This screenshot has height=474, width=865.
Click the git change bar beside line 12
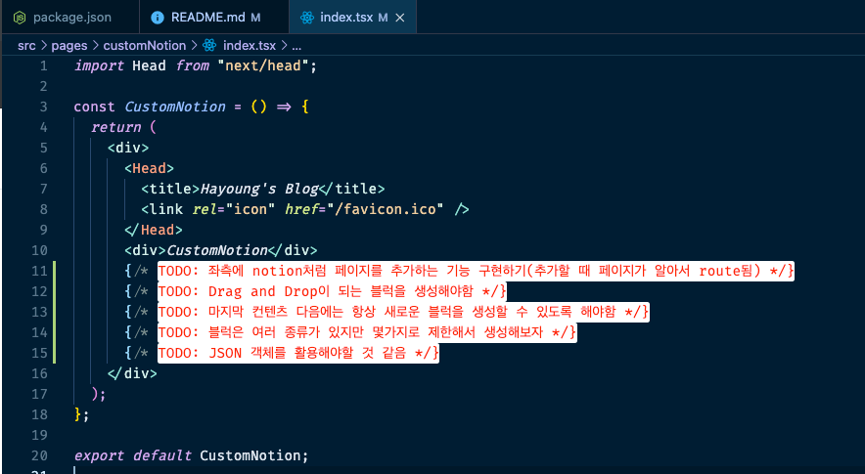pyautogui.click(x=54, y=291)
